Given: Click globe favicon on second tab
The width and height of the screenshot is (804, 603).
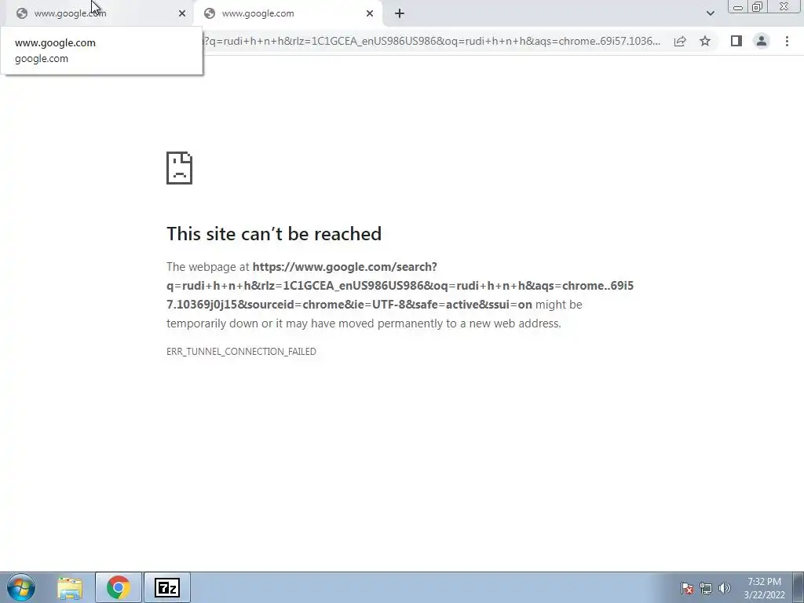Looking at the screenshot, I should pyautogui.click(x=209, y=13).
